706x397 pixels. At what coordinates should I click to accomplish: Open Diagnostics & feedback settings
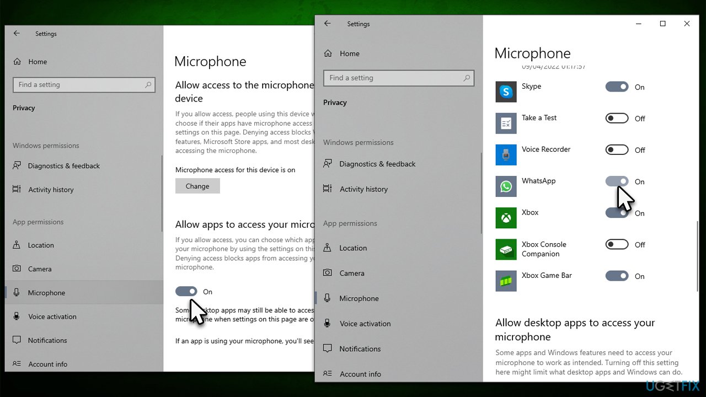point(377,164)
